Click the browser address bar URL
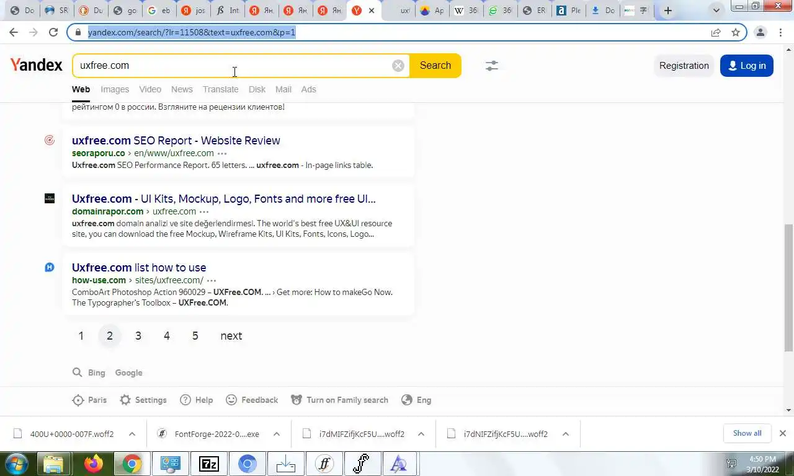The width and height of the screenshot is (794, 476). [192, 32]
